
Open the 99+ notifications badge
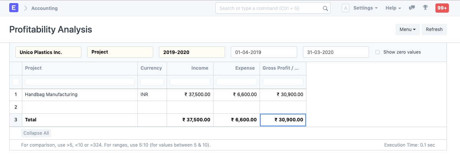[442, 8]
